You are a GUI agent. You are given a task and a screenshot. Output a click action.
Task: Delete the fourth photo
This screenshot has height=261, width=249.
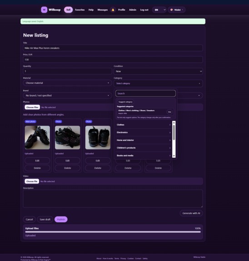tap(128, 168)
